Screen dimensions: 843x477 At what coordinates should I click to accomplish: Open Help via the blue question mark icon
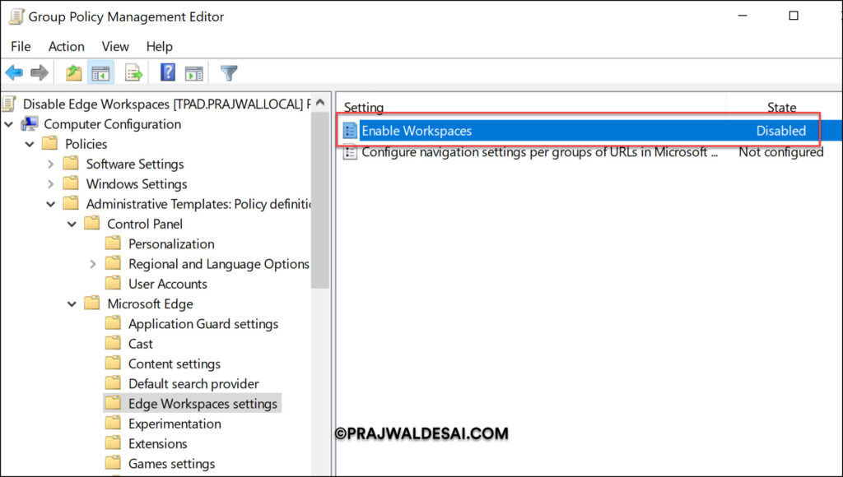click(168, 72)
